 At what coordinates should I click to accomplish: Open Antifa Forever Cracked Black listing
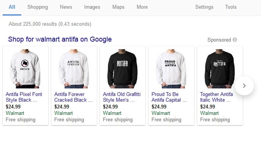pyautogui.click(x=73, y=97)
